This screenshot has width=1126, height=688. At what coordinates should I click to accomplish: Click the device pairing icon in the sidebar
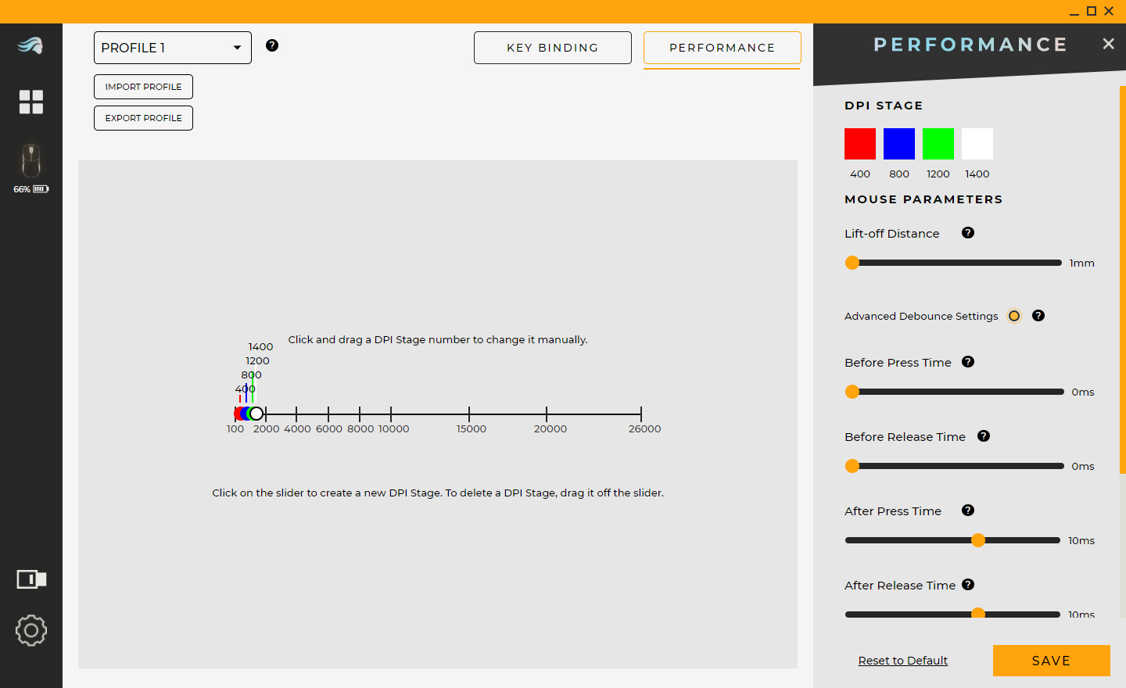click(31, 579)
